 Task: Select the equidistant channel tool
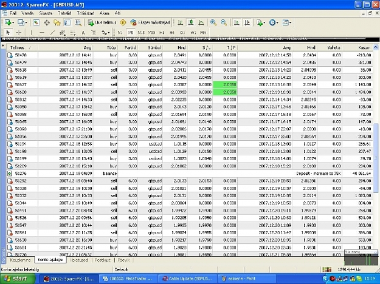click(x=63, y=32)
